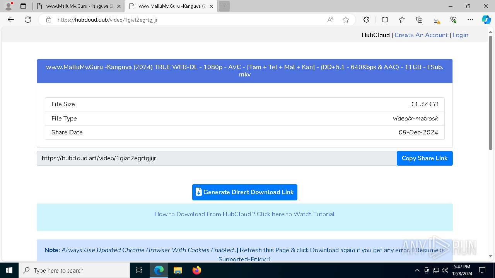The height and width of the screenshot is (278, 495).
Task: Select the share link URL field
Action: (217, 158)
